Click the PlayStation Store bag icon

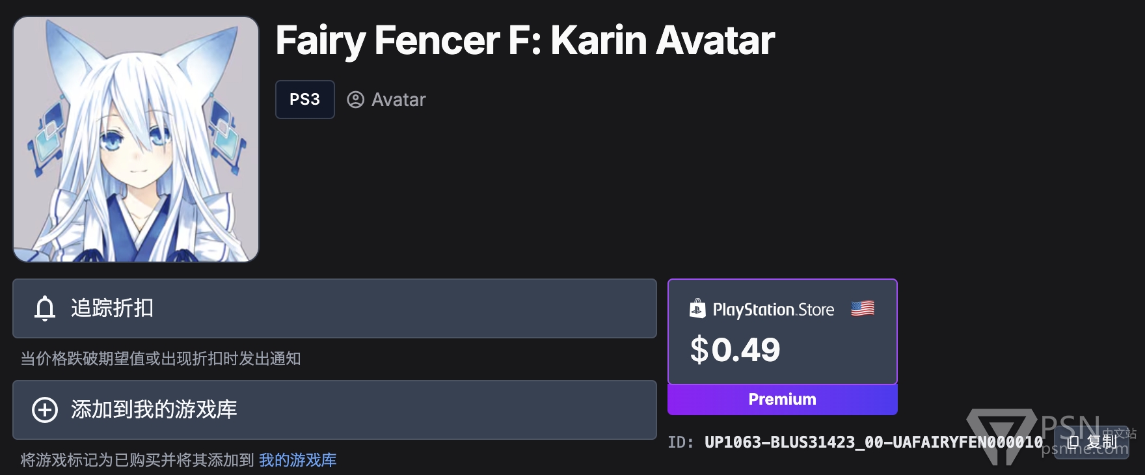[x=697, y=308]
